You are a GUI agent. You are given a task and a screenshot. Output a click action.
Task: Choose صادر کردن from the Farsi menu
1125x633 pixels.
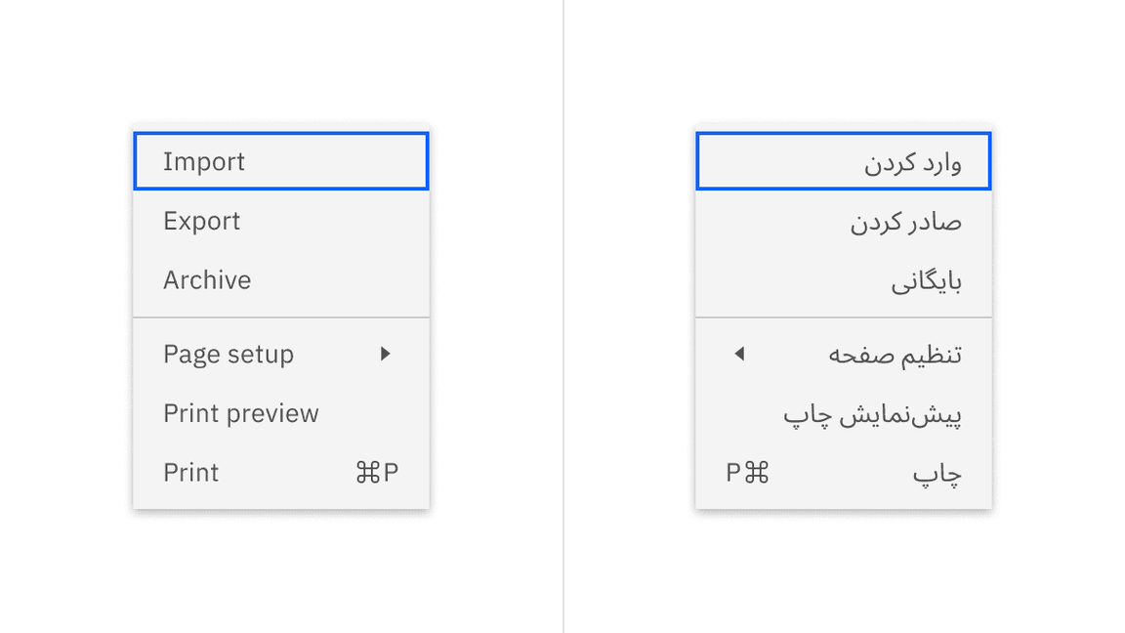click(904, 221)
